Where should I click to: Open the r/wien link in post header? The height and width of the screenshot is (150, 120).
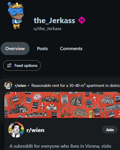click(x=21, y=85)
